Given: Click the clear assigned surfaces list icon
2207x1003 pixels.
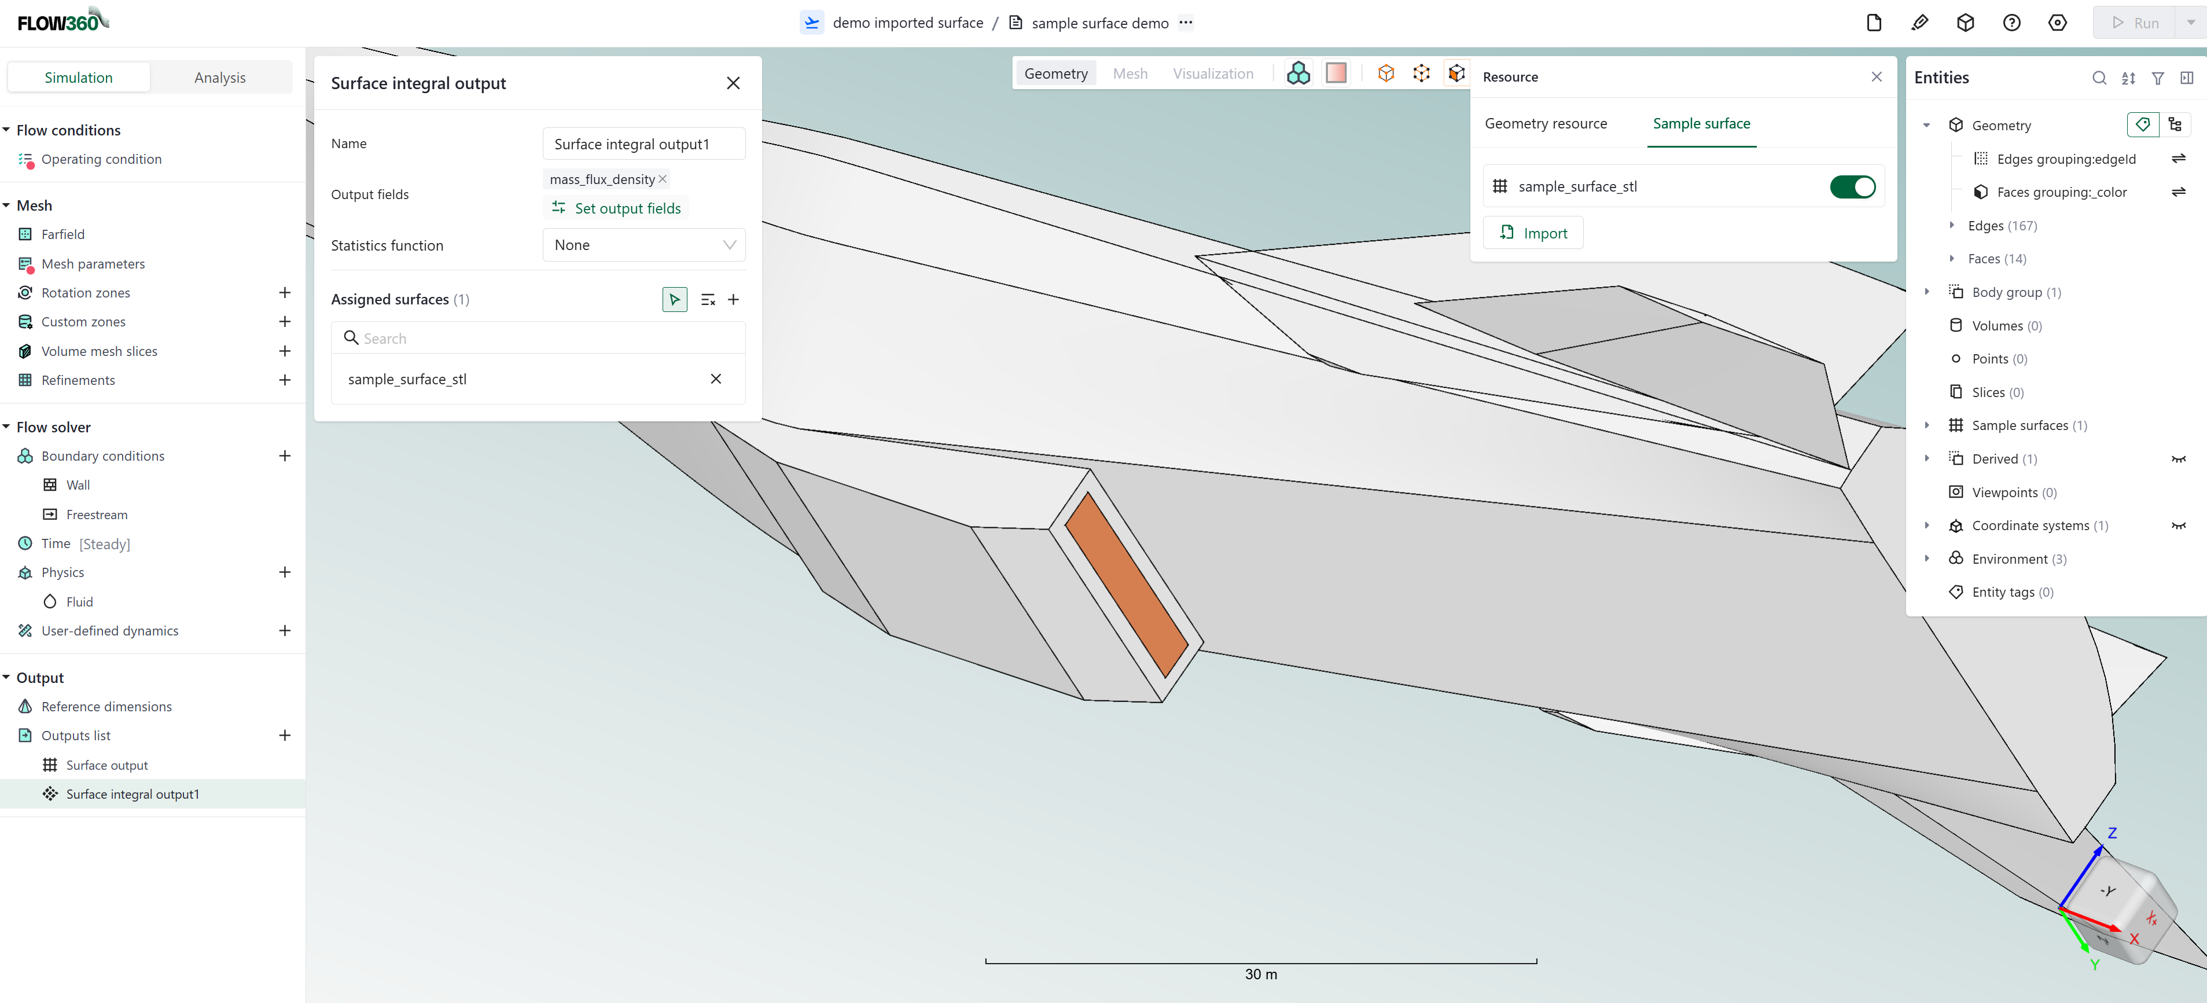Looking at the screenshot, I should click(708, 299).
